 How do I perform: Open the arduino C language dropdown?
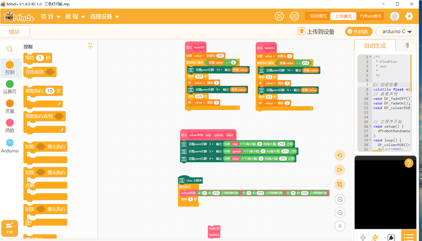(396, 32)
